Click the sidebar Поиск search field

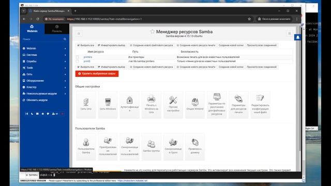pos(42,39)
